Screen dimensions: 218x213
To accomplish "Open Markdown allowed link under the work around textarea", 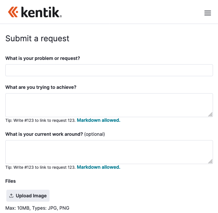I will click(98, 167).
